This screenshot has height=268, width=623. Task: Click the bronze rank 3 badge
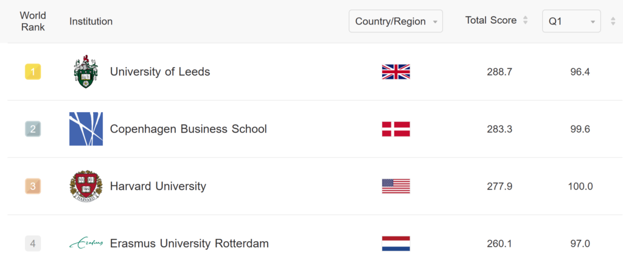coord(33,186)
